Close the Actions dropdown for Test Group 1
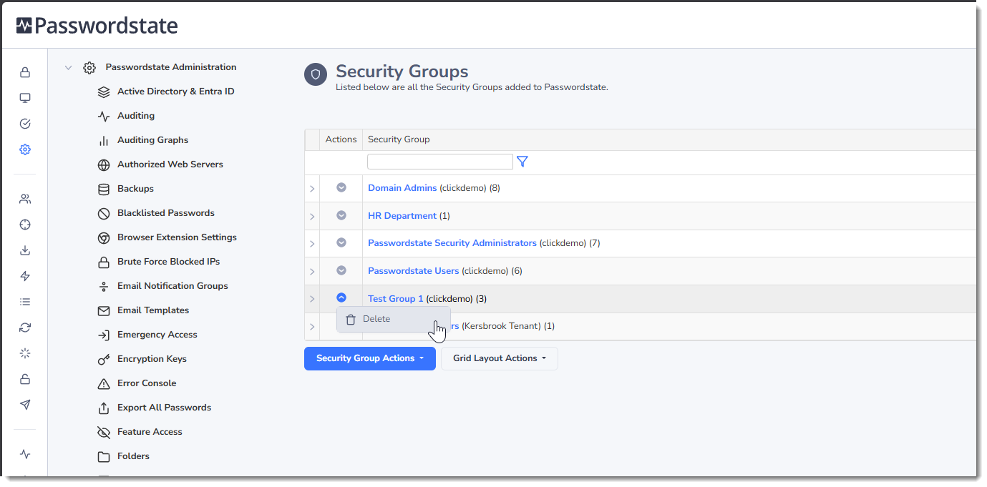This screenshot has height=487, width=987. pyautogui.click(x=341, y=297)
